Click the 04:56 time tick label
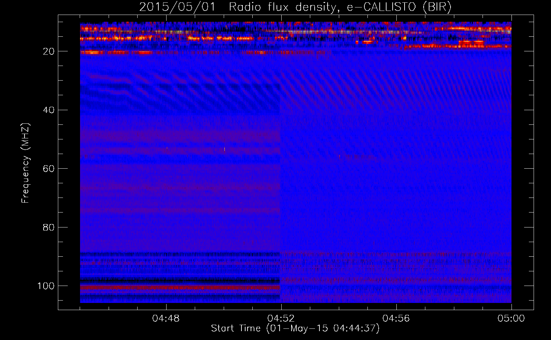 (396, 319)
